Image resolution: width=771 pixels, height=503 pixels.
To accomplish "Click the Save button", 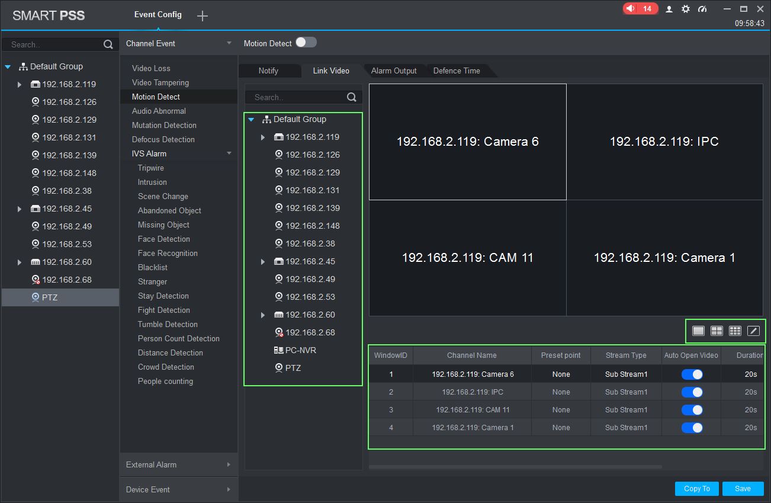I will [x=743, y=489].
